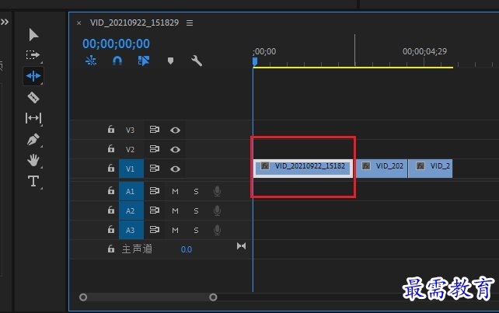Screen dimensions: 499x313
Task: Mute track A3 with M
Action: point(175,231)
